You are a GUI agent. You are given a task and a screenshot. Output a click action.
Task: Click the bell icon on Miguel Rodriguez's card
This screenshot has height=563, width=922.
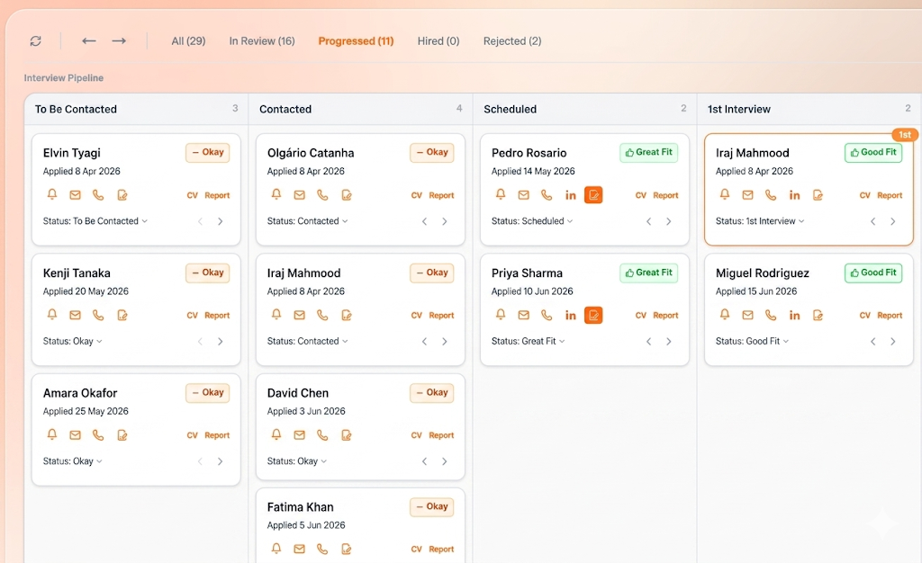(725, 315)
